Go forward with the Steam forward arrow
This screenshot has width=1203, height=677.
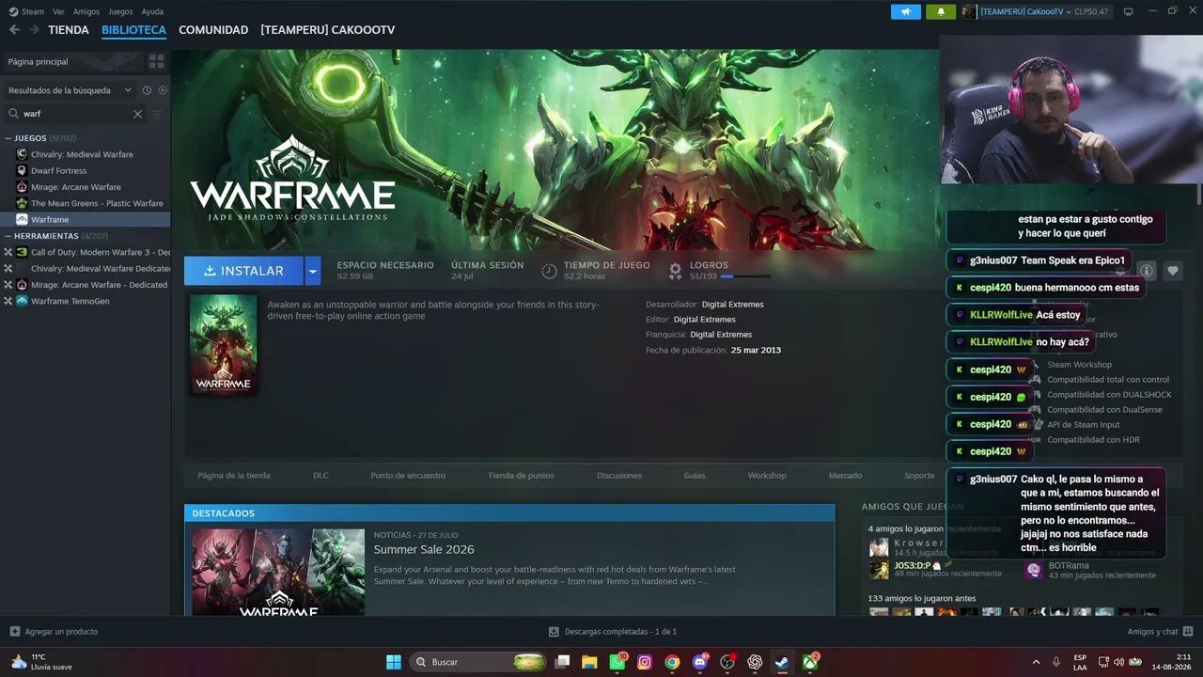(34, 30)
